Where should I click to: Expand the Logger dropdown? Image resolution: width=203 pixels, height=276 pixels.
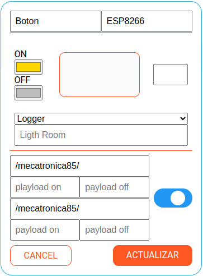point(101,118)
